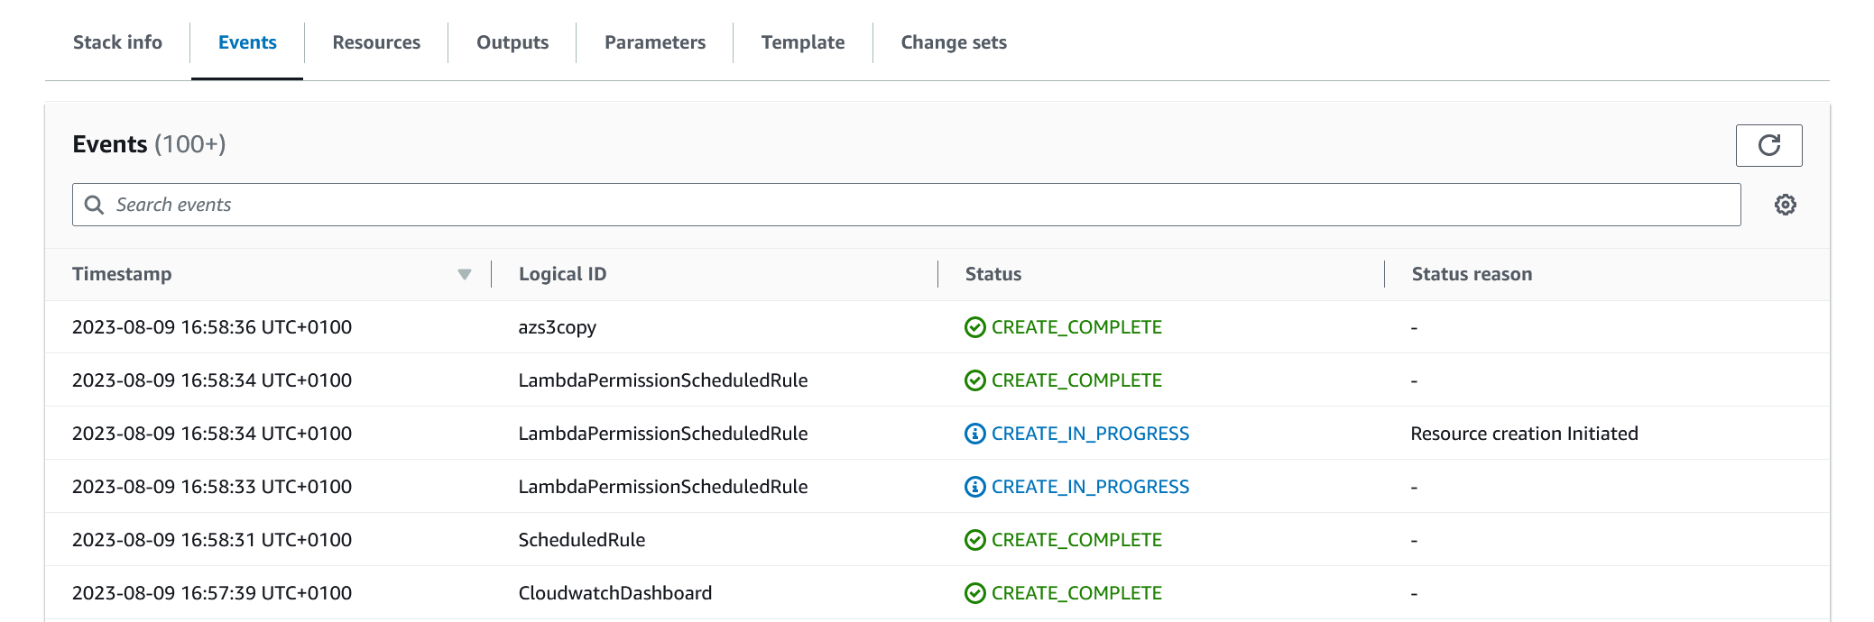The width and height of the screenshot is (1874, 622).
Task: Focus the Search events field
Action: click(906, 205)
